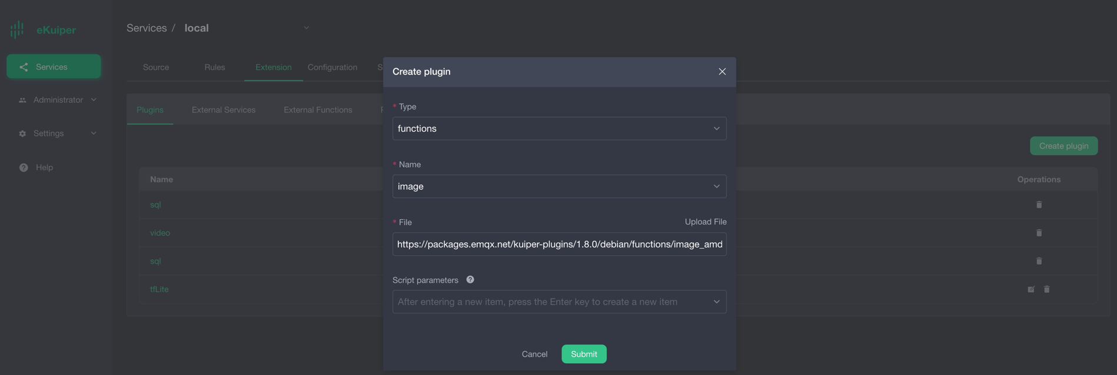Click the Settings gear icon

[22, 133]
